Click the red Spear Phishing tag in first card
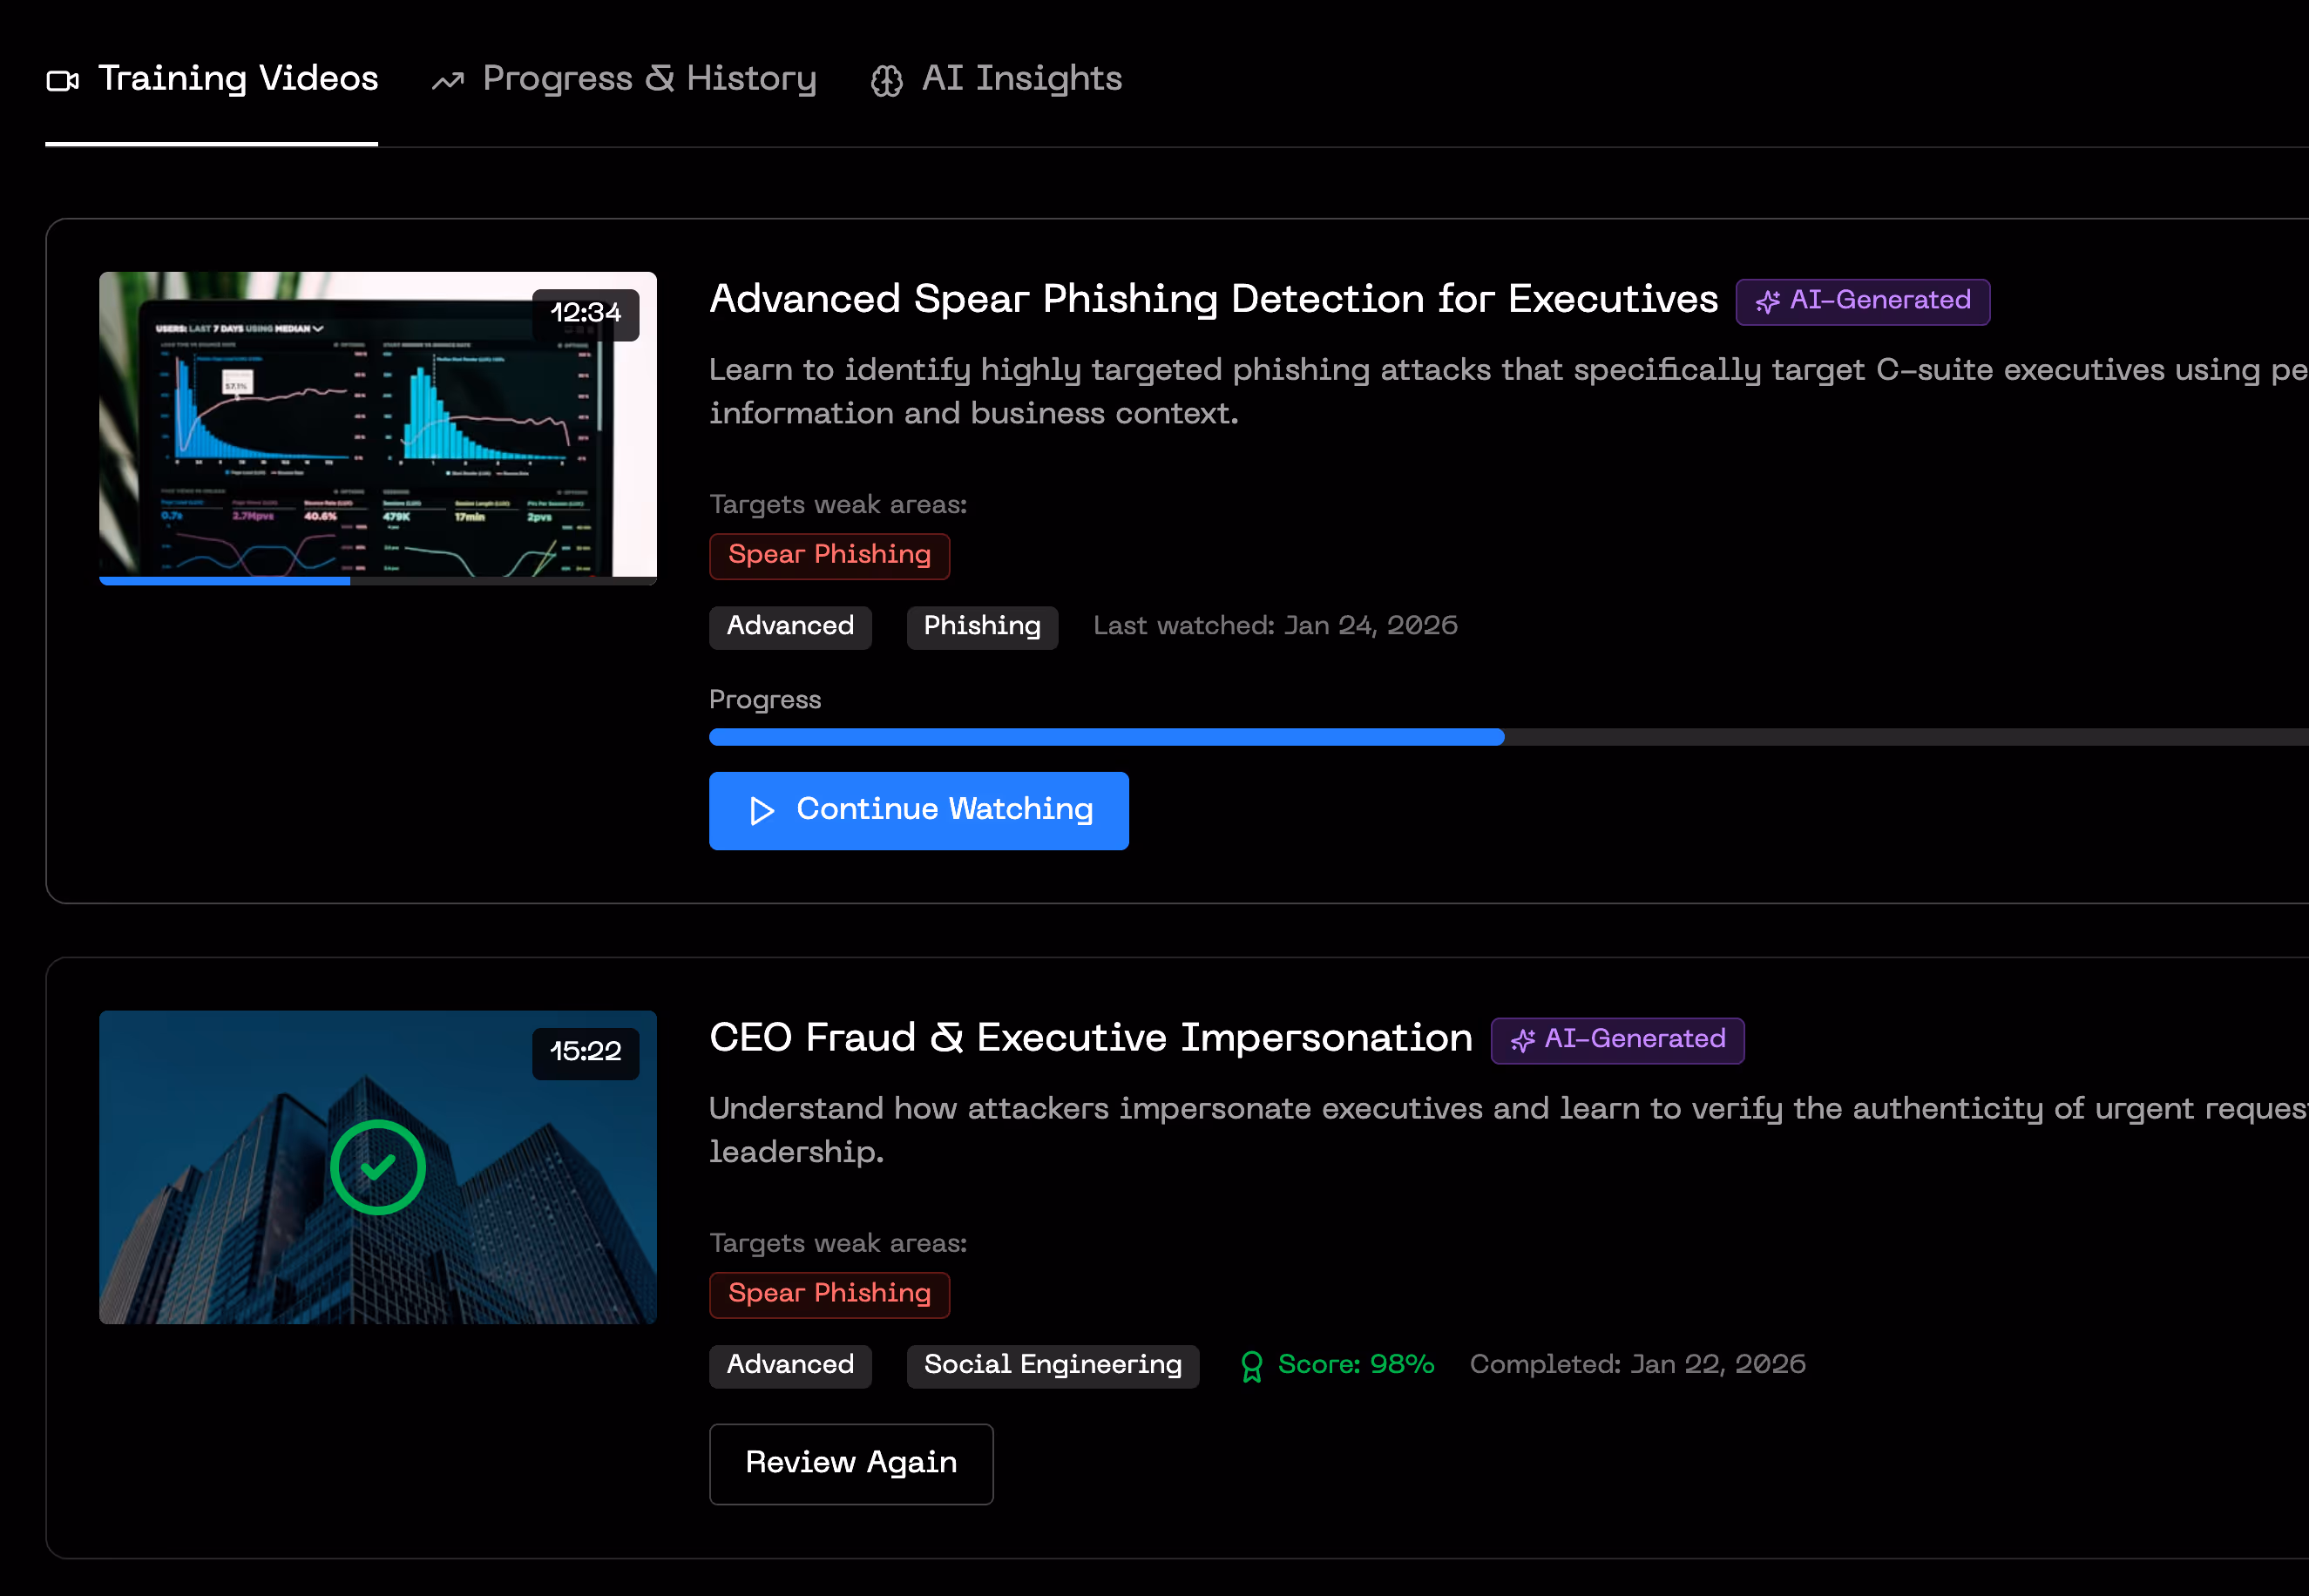2309x1596 pixels. [x=829, y=555]
